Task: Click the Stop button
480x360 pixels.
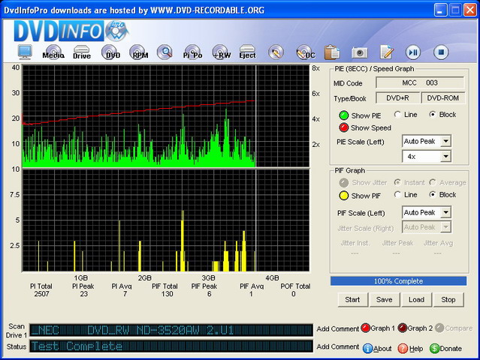Action: pyautogui.click(x=448, y=300)
